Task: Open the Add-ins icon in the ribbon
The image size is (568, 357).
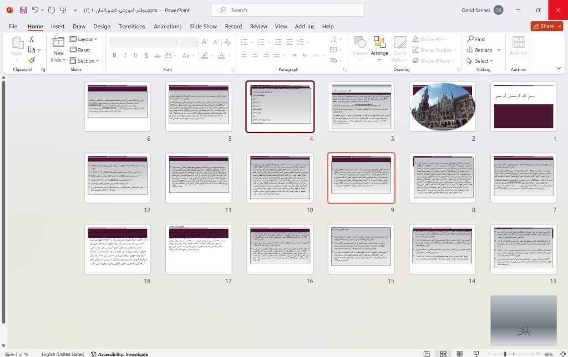Action: coord(519,46)
